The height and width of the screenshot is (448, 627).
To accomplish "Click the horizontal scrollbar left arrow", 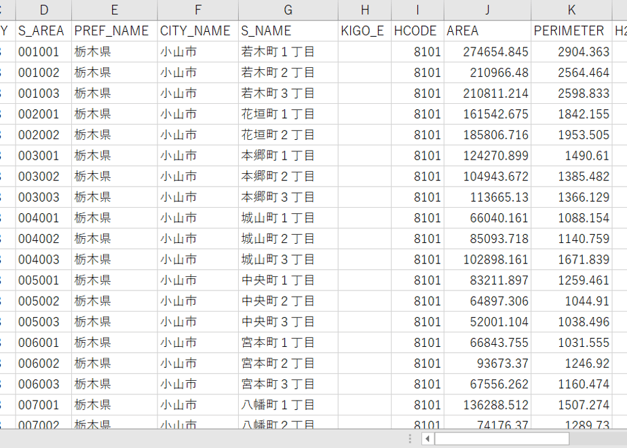I will click(x=427, y=438).
